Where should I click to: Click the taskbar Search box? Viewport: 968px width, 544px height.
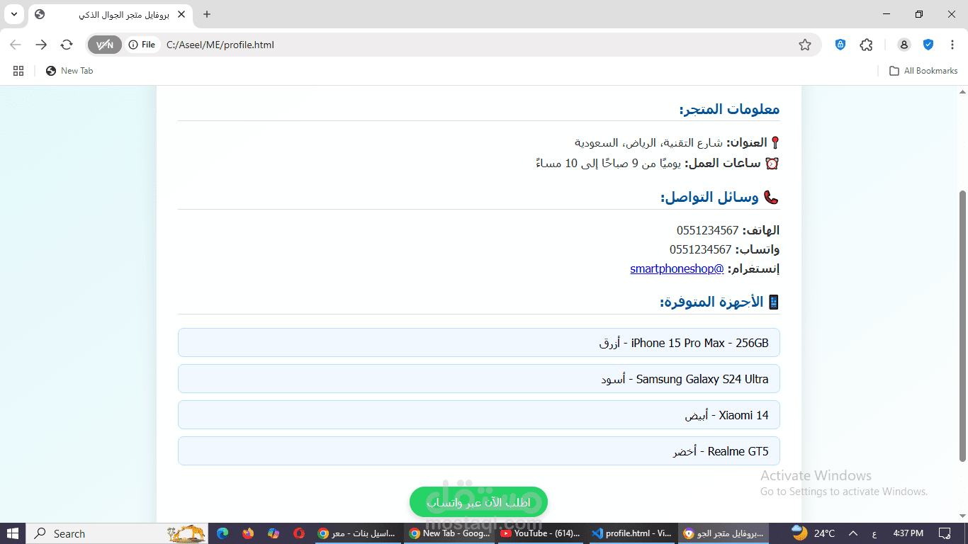pos(118,533)
